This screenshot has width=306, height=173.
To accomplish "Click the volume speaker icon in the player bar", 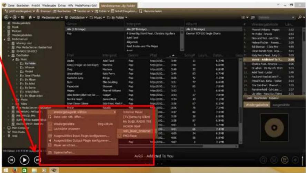I will [295, 160].
